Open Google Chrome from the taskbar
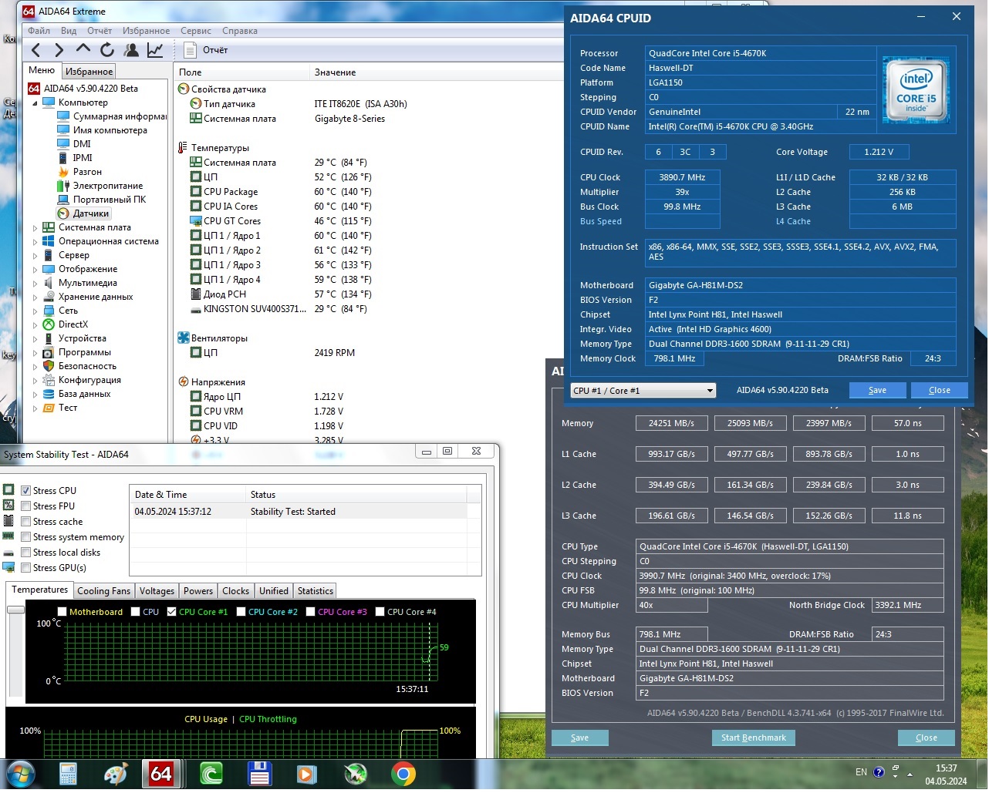 click(403, 773)
